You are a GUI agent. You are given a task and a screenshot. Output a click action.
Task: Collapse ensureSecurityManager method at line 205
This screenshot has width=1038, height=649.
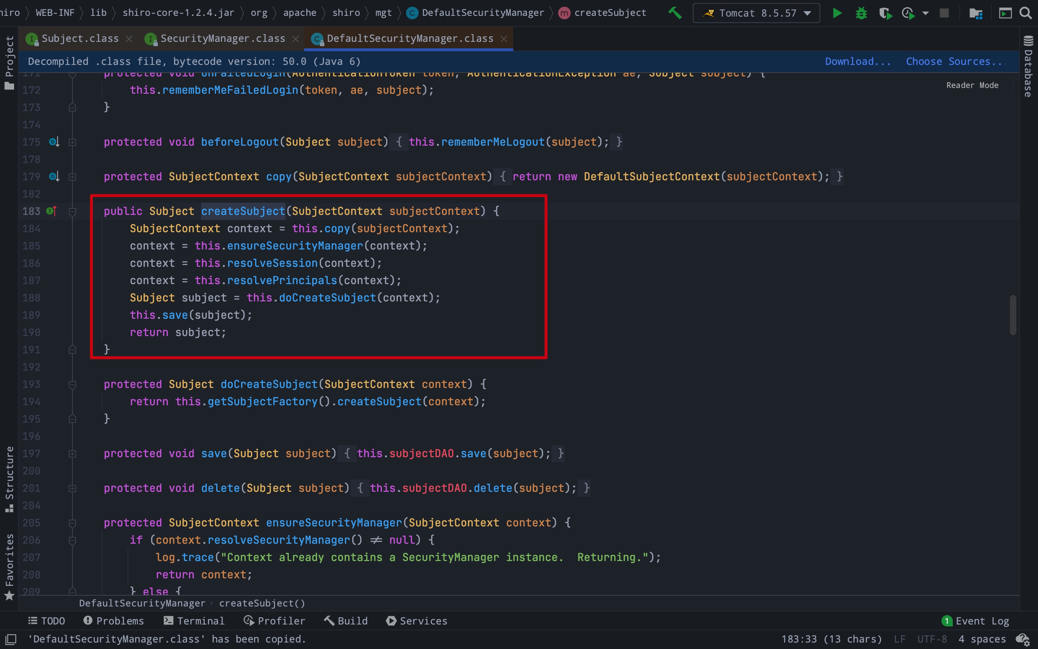tap(72, 523)
